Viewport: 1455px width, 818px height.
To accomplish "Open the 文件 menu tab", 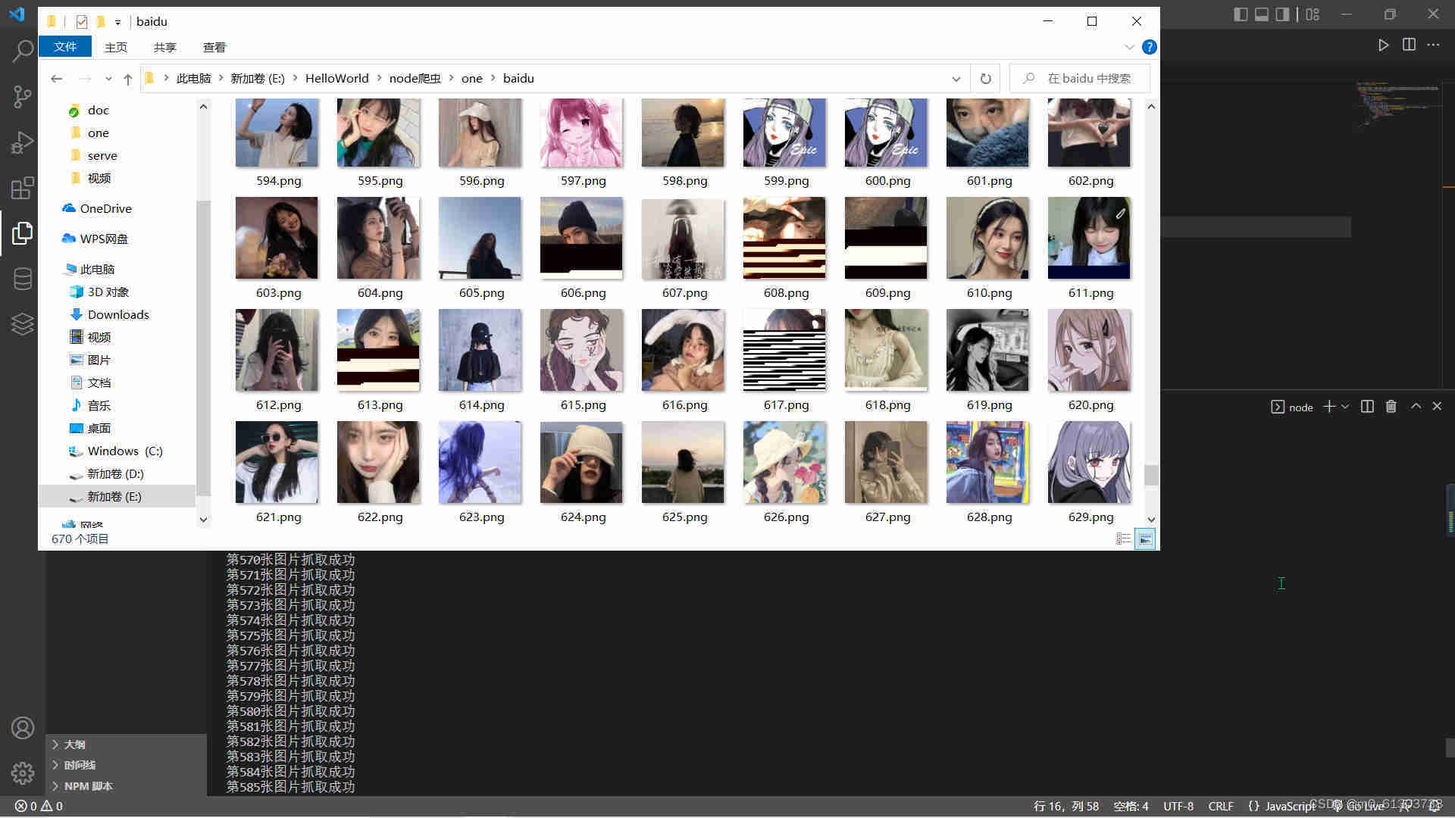I will (x=65, y=47).
